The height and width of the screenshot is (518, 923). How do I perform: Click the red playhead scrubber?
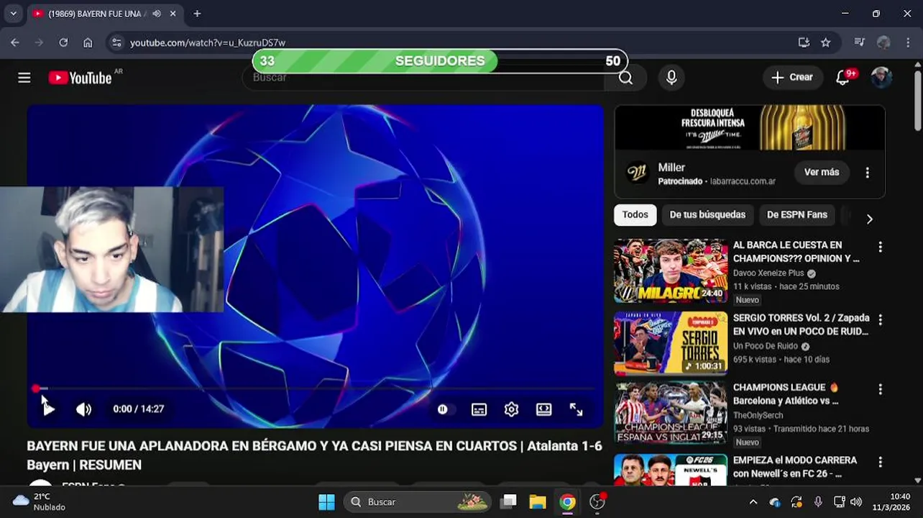point(36,388)
